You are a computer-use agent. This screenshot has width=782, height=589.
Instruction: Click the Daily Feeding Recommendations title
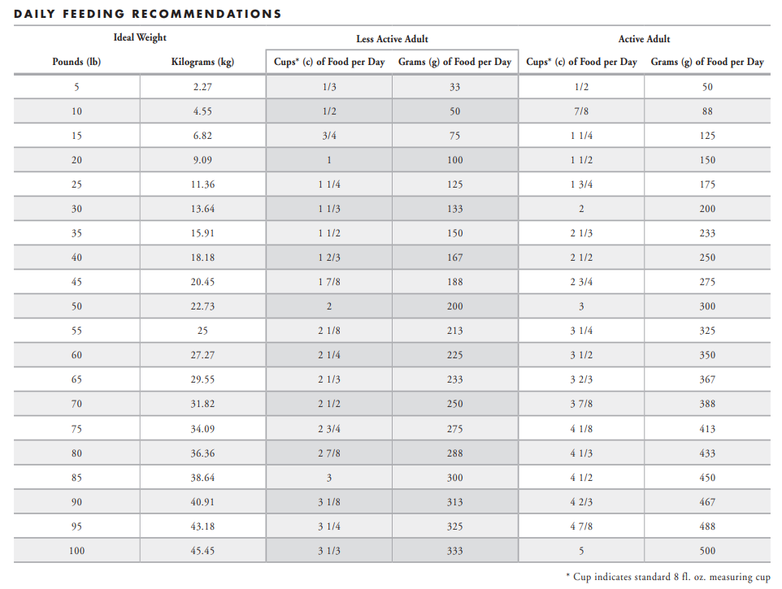[148, 14]
